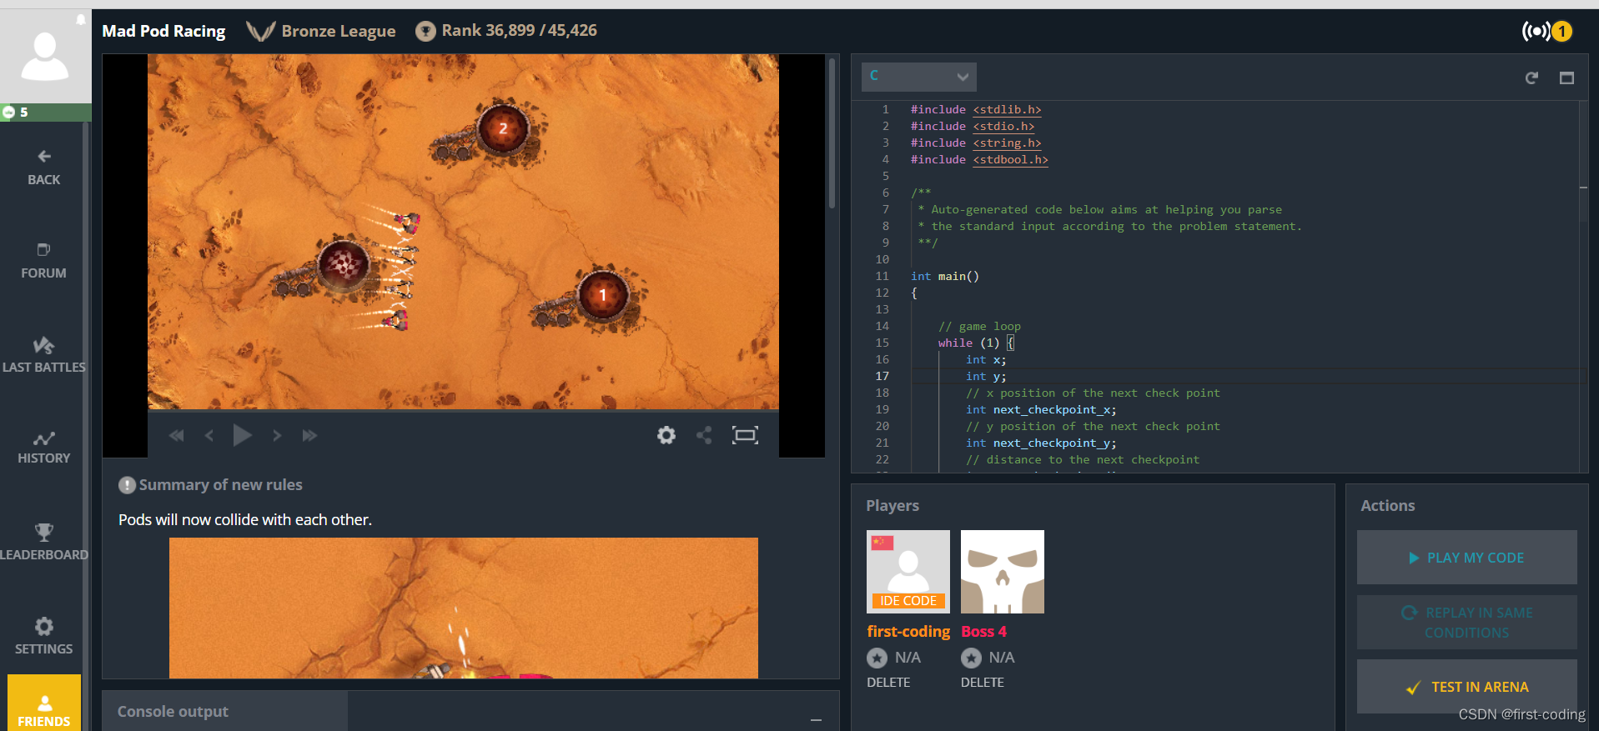Step back one frame in replay
The height and width of the screenshot is (731, 1599).
coord(209,435)
